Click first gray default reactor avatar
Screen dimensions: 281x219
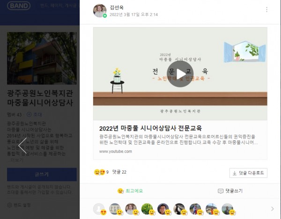[x=99, y=209]
